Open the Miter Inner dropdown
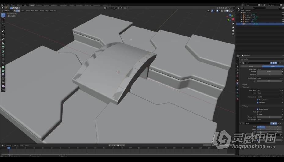The height and width of the screenshot is (162, 284). point(269,93)
